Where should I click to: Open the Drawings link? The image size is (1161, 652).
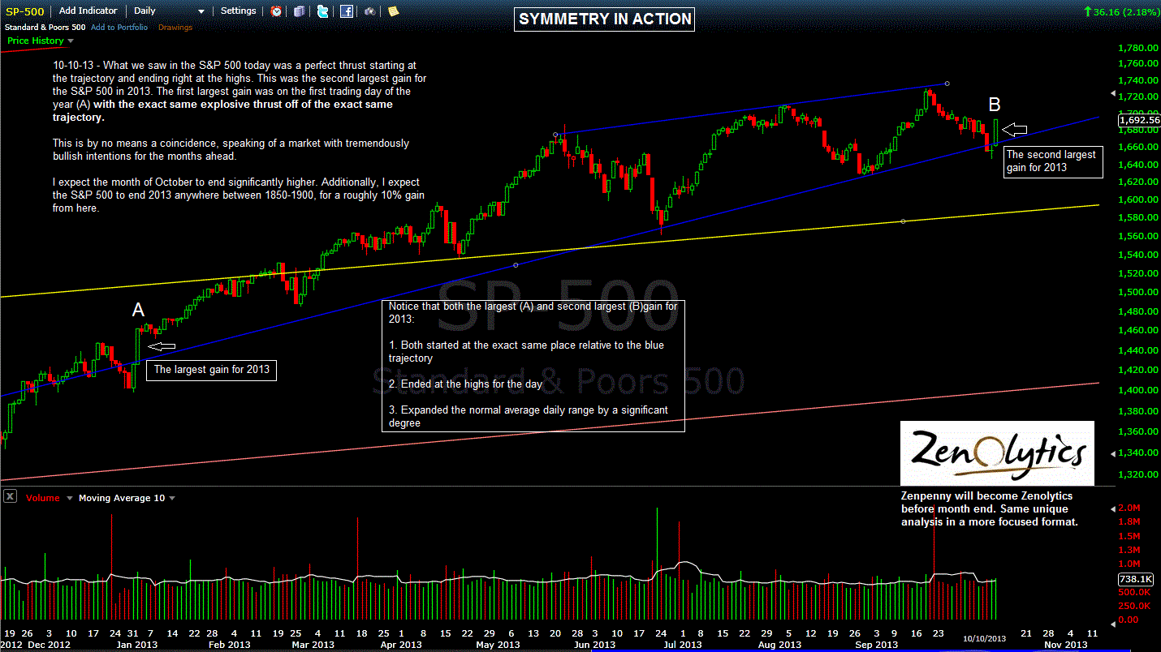[x=175, y=27]
